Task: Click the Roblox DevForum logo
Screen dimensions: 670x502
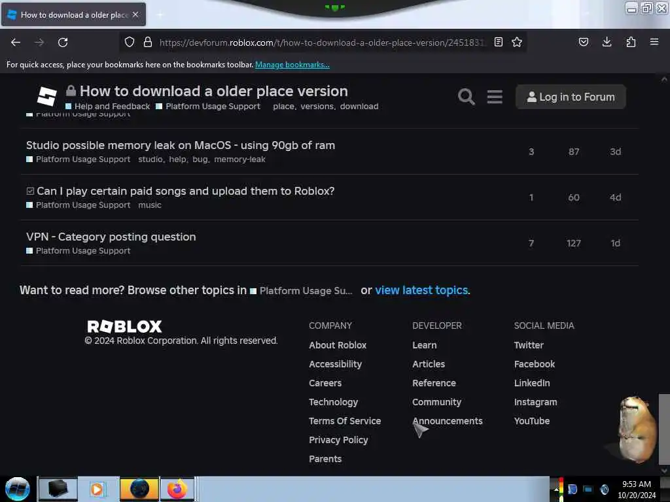Action: click(46, 96)
